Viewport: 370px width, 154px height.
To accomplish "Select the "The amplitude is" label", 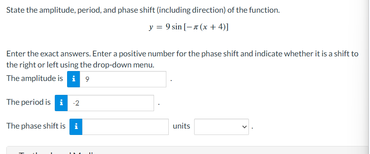I will tap(35, 78).
